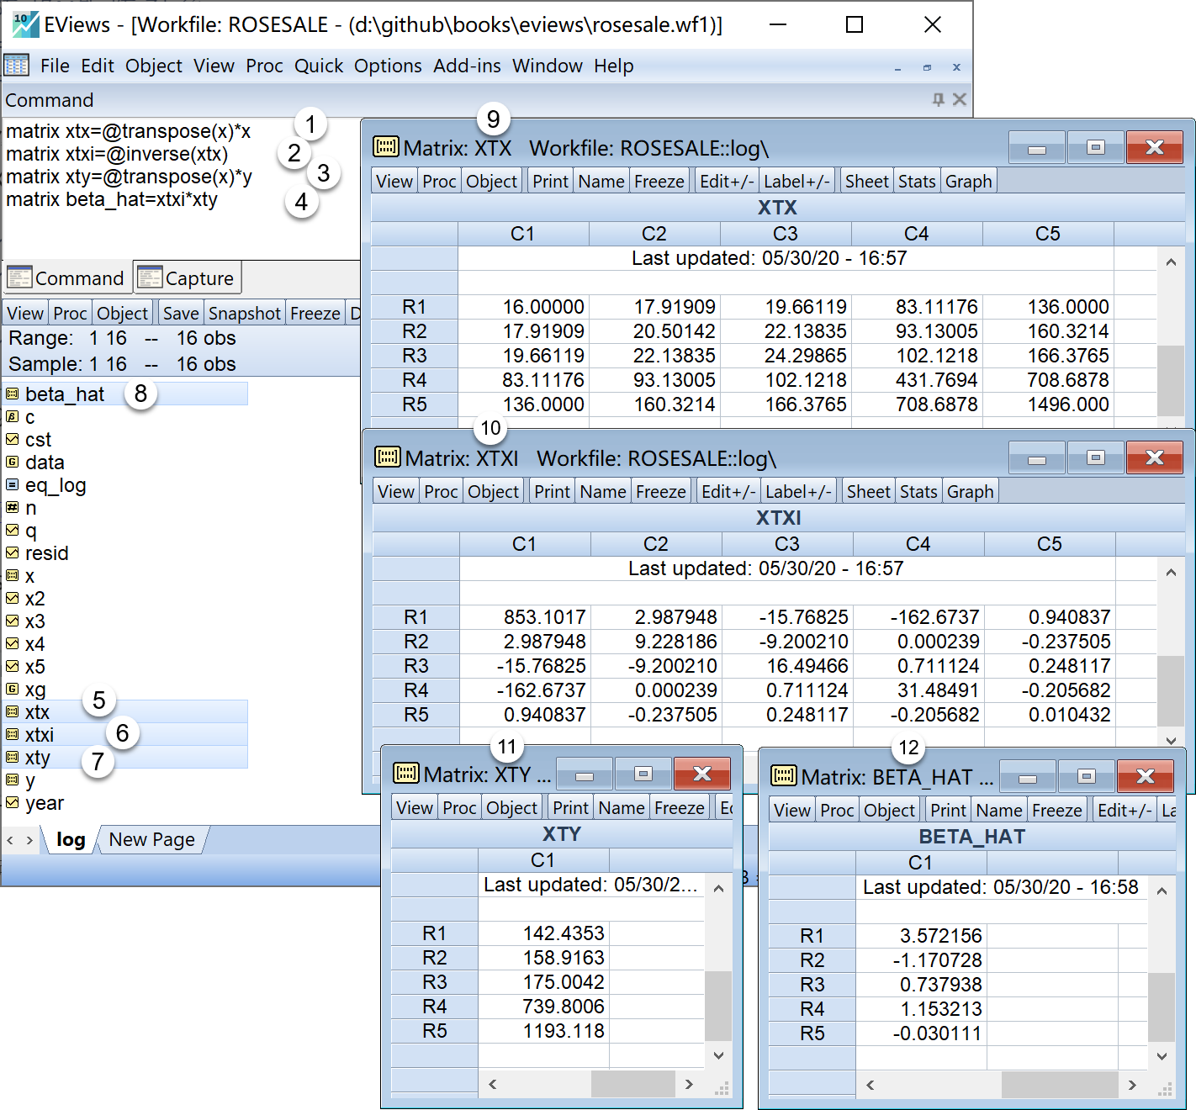Screen dimensions: 1196x1110
Task: Open the Add-ins menu
Action: coord(467,66)
